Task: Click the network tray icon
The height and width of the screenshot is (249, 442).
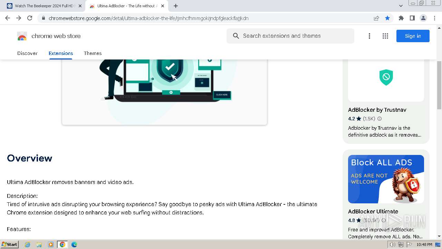Action: 401,245
